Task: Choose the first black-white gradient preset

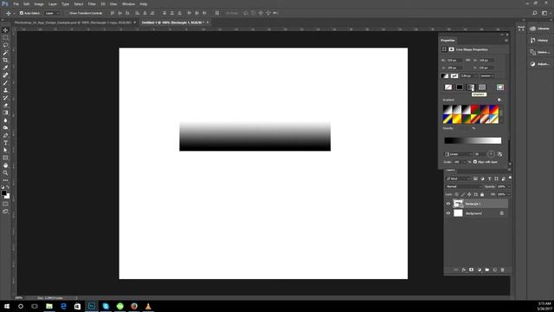Action: tap(448, 109)
